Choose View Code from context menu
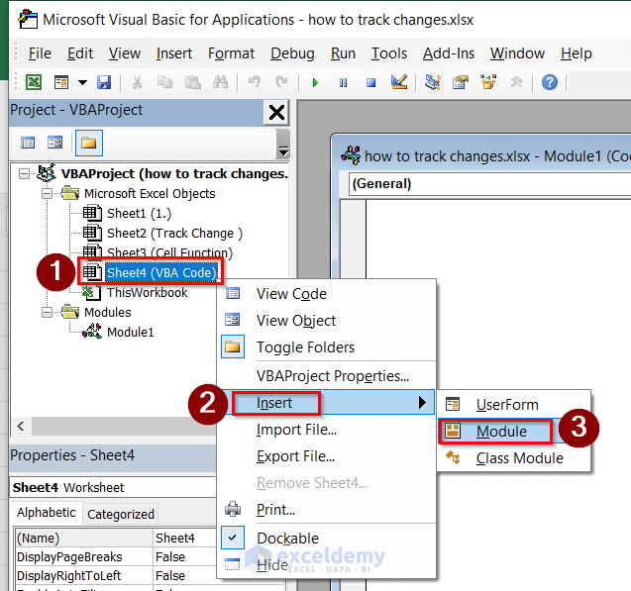The image size is (631, 591). [327, 294]
